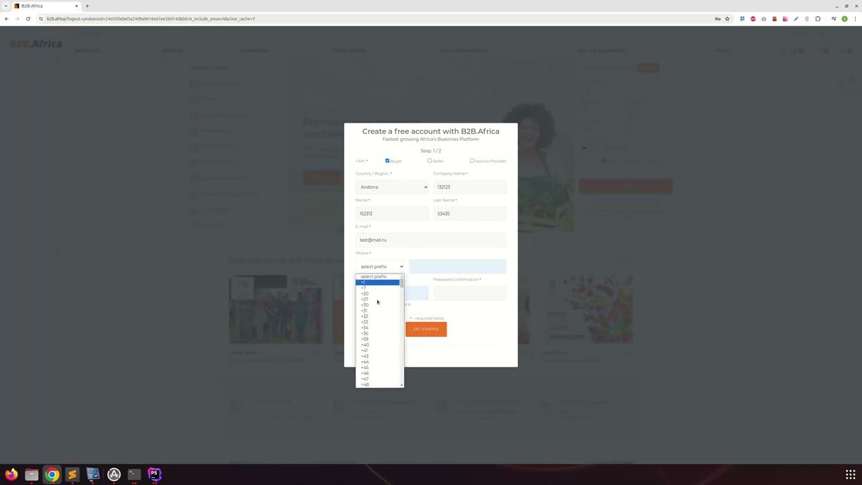862x485 pixels.
Task: Open the camera screenshot extension
Action: [x=764, y=19]
